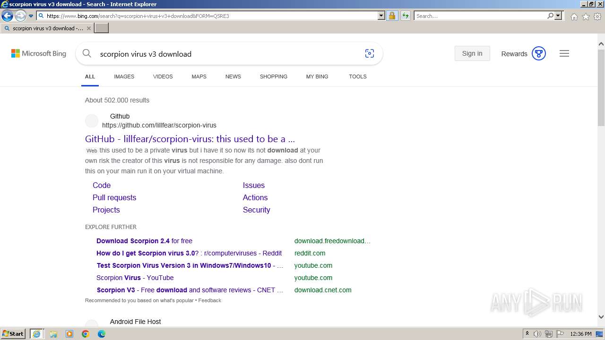Click the address bar URL field
Viewport: 605px width, 340px height.
pyautogui.click(x=207, y=16)
